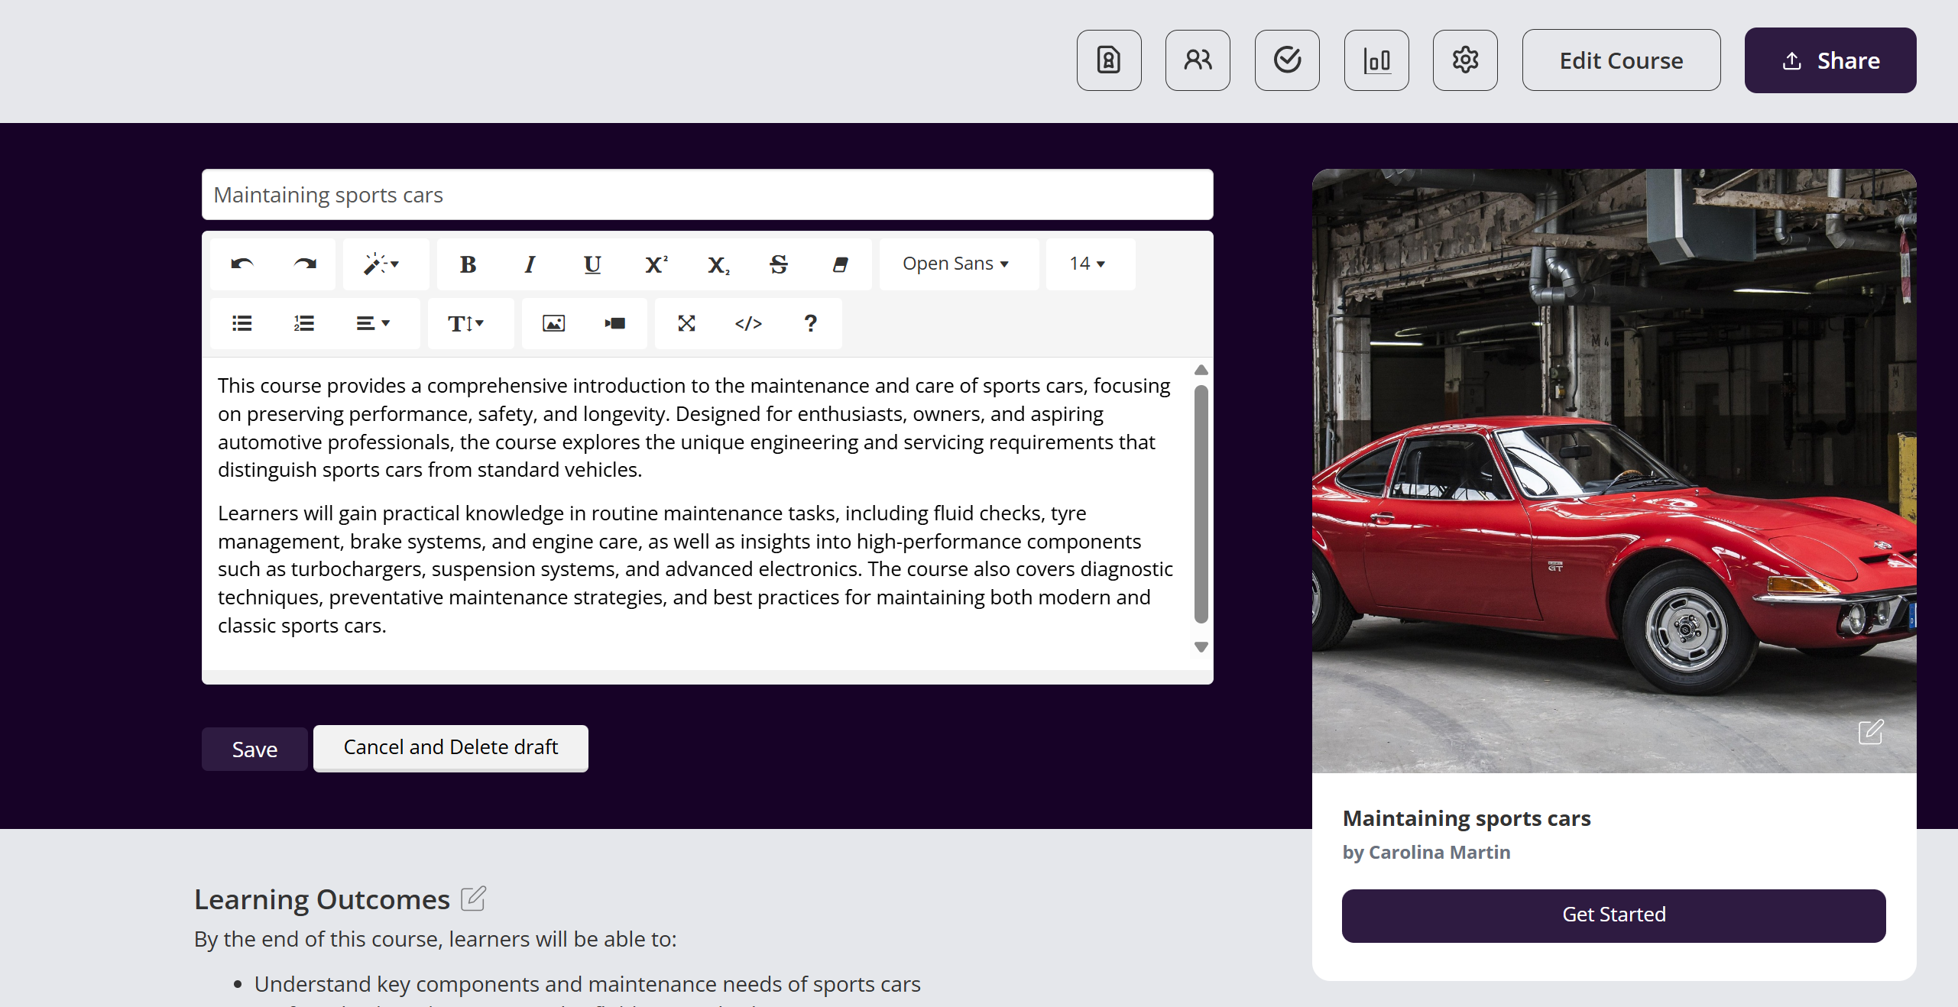Screen dimensions: 1958x1007
Task: Open the magic wand style menu
Action: [x=382, y=264]
